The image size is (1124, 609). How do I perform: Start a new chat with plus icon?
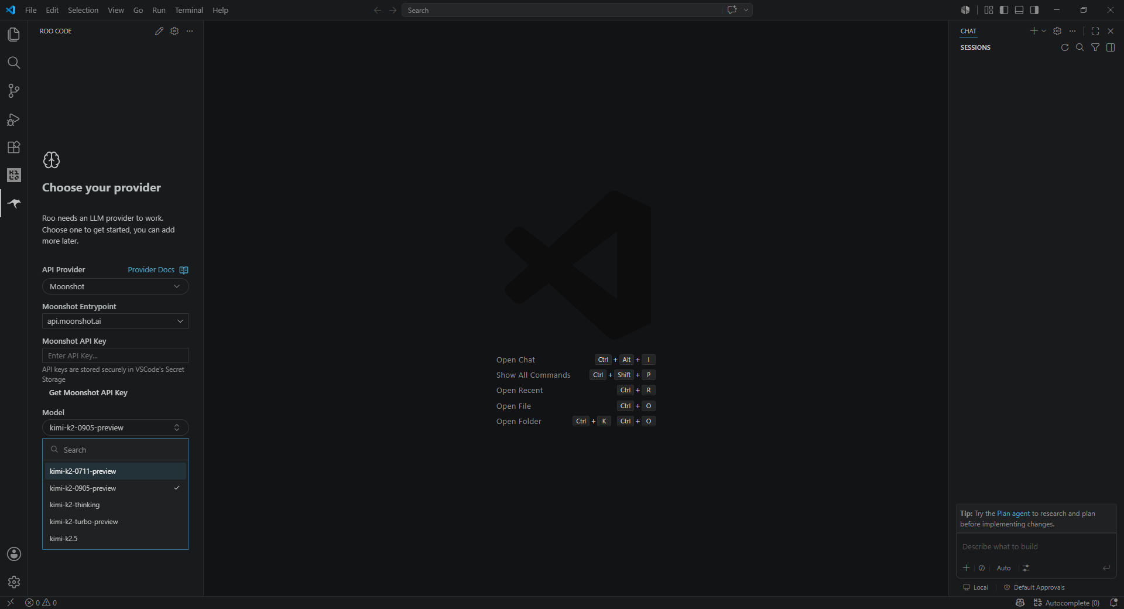click(1034, 31)
